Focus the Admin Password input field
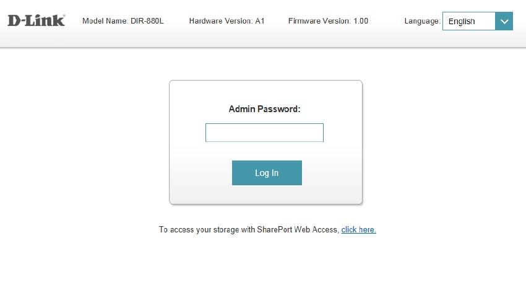This screenshot has height=290, width=526. tap(264, 133)
